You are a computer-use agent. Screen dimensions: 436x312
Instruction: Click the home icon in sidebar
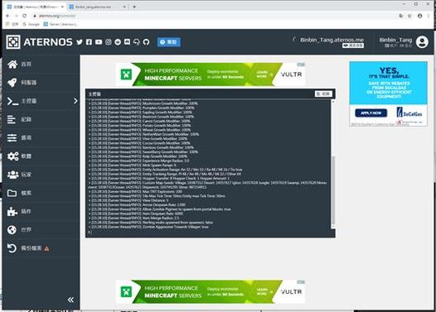pyautogui.click(x=12, y=64)
